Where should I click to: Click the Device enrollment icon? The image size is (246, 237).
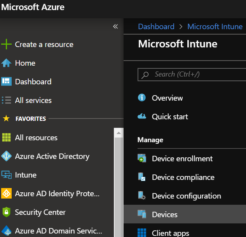(x=142, y=159)
